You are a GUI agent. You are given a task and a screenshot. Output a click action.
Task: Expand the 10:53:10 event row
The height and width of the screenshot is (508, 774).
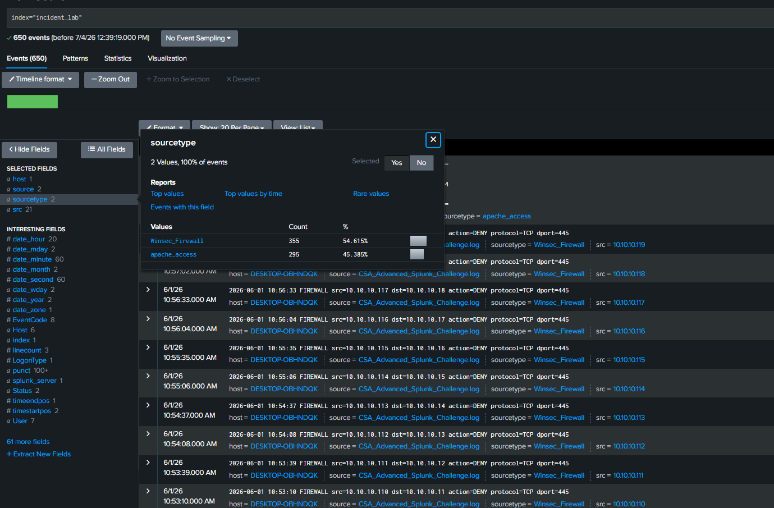(148, 491)
